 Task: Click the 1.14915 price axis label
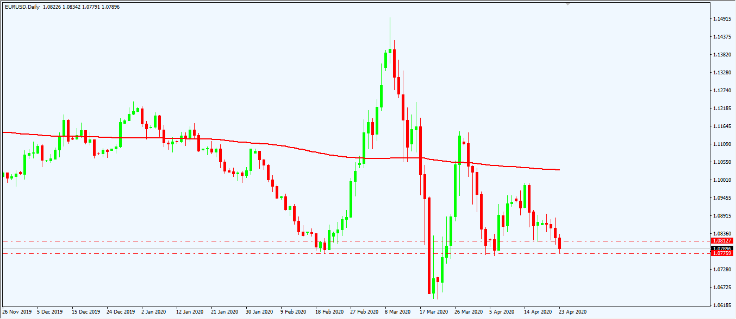(x=722, y=19)
